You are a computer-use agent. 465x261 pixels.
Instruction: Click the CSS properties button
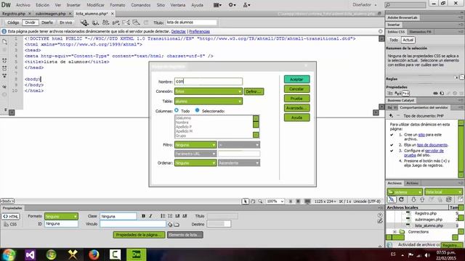click(x=11, y=224)
